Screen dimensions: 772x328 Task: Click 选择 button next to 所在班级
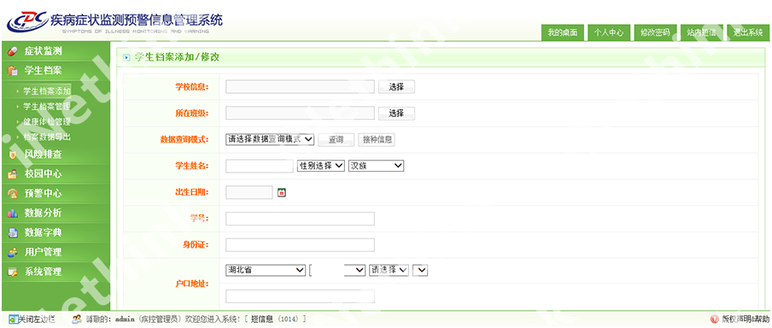point(396,114)
